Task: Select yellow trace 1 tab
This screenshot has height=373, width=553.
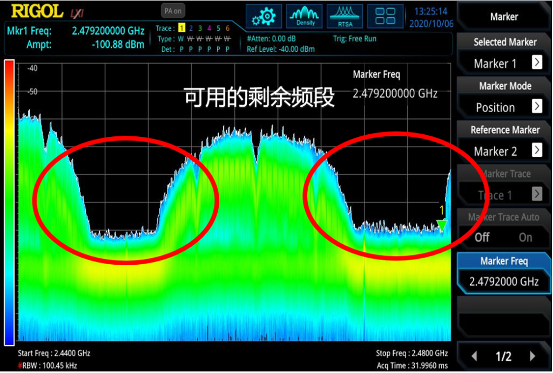Action: point(182,28)
